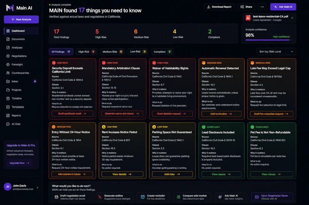309x205 pixels.
Task: Click the Share icon button
Action: pos(246,7)
